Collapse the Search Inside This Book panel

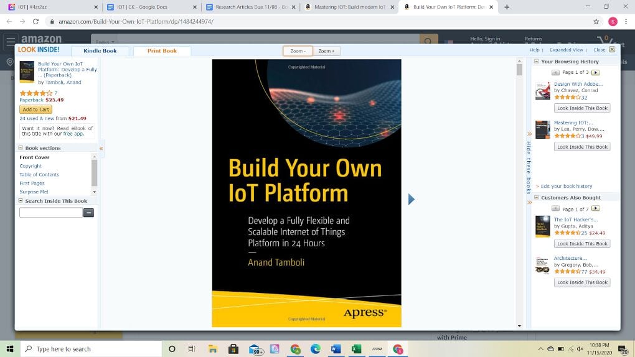tap(21, 200)
